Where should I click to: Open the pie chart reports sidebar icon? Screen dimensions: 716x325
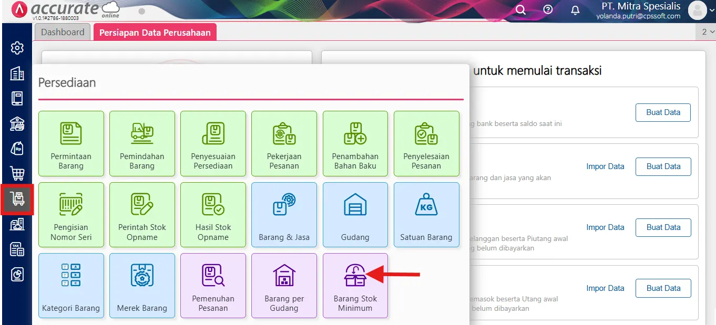(17, 275)
